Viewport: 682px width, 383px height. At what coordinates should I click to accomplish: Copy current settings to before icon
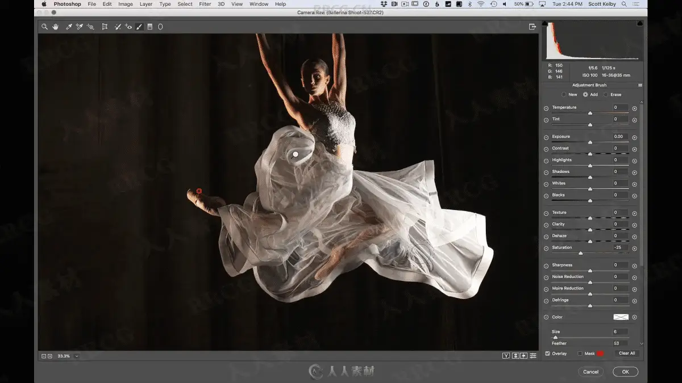point(524,356)
